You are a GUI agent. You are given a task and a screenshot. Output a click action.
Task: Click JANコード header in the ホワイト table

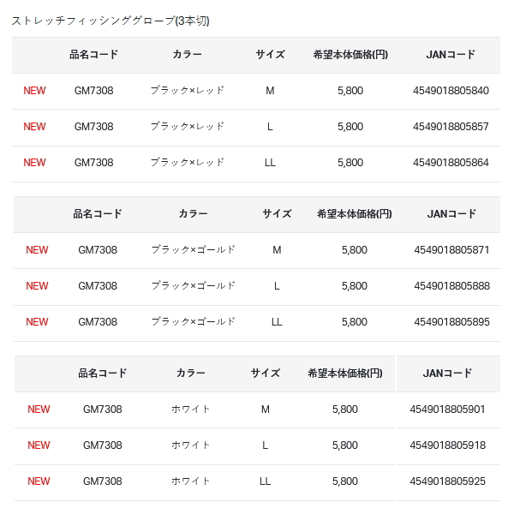[447, 374]
